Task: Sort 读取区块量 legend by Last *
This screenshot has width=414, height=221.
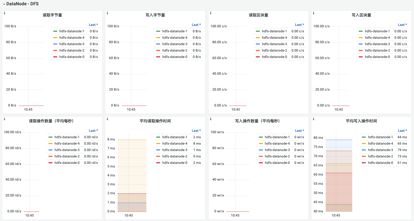Action: click(x=299, y=25)
